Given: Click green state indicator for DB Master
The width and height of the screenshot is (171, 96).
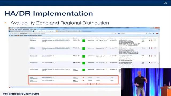Looking at the screenshot, I should point(84,41).
